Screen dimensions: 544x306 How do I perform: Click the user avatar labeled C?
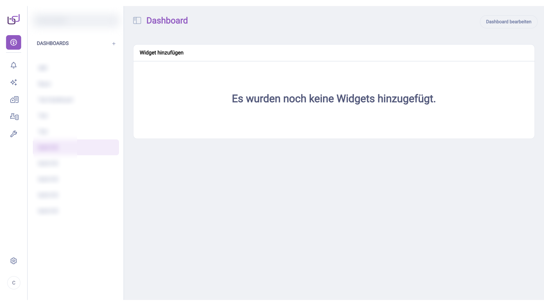14,283
